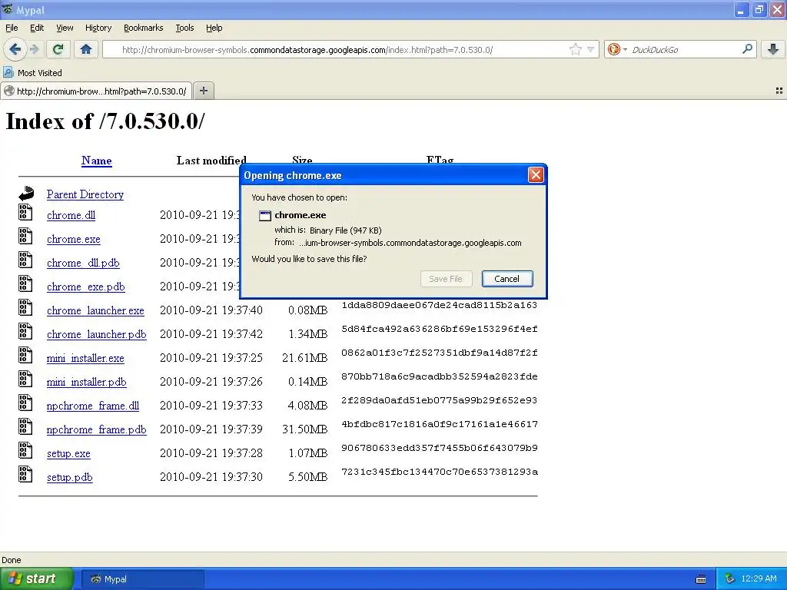Click the chrome_exe.pdb file link

coord(86,287)
